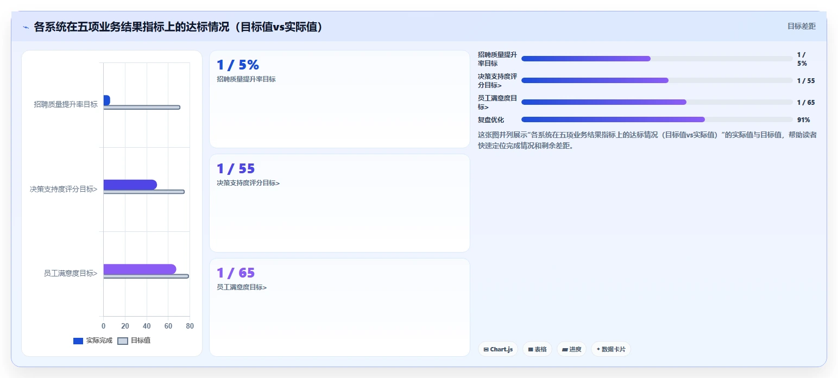The image size is (838, 378).
Task: Click the 数据卡片 tag chip
Action: [x=611, y=349]
